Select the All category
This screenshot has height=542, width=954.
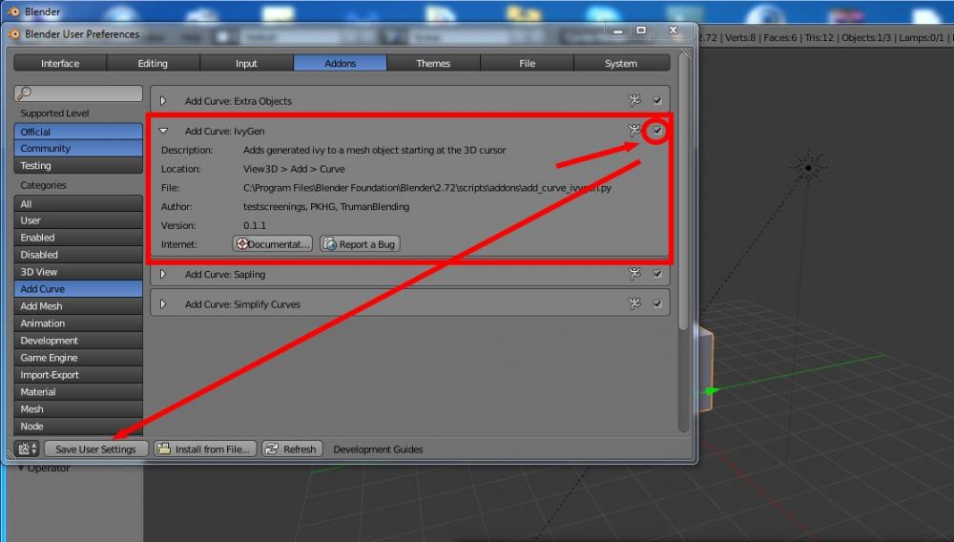point(78,204)
